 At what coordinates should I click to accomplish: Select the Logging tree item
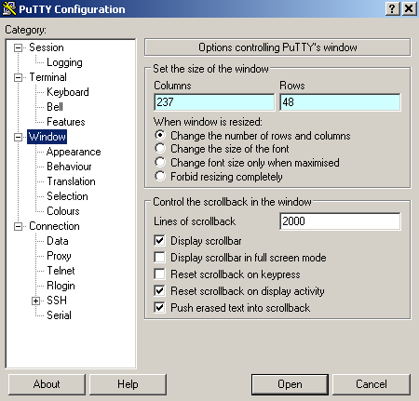64,62
